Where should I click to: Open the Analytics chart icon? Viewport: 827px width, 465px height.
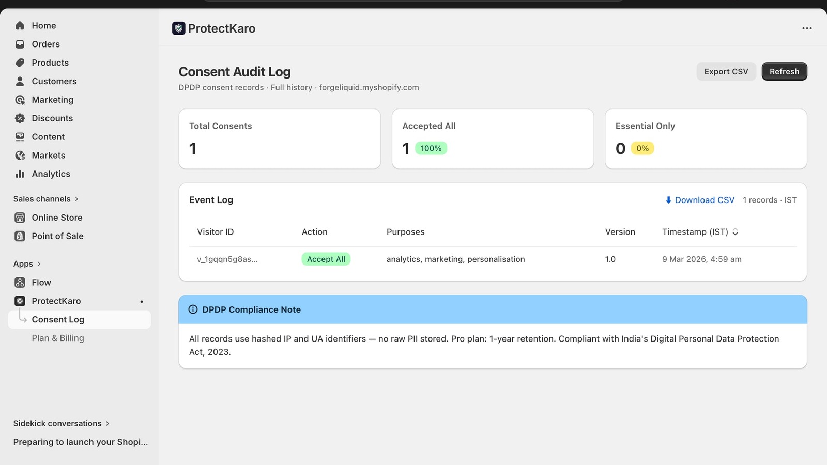pos(19,174)
